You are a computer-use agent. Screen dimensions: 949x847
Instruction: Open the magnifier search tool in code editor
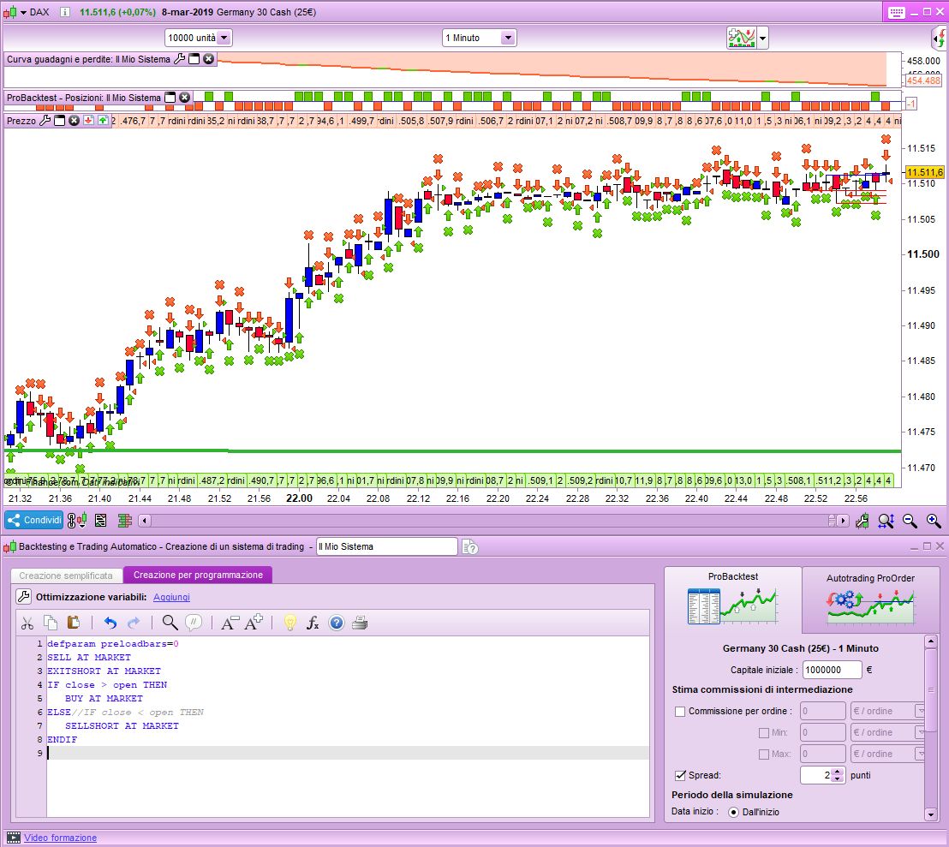pos(170,623)
